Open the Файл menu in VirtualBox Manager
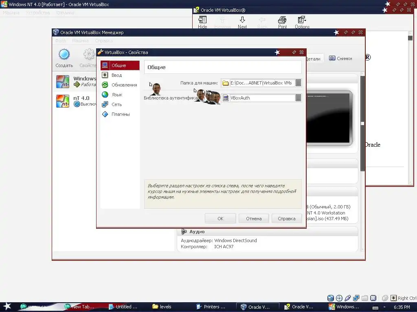This screenshot has width=417, height=312. coord(60,41)
